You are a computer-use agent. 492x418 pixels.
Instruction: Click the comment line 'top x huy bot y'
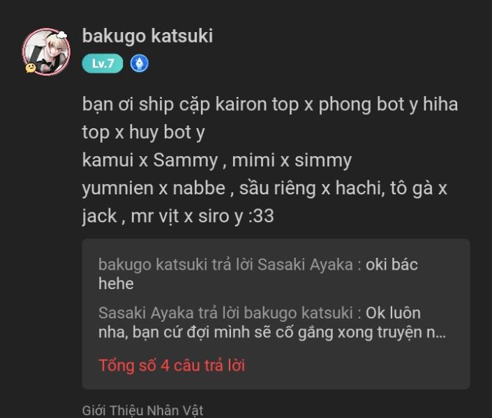(x=143, y=132)
